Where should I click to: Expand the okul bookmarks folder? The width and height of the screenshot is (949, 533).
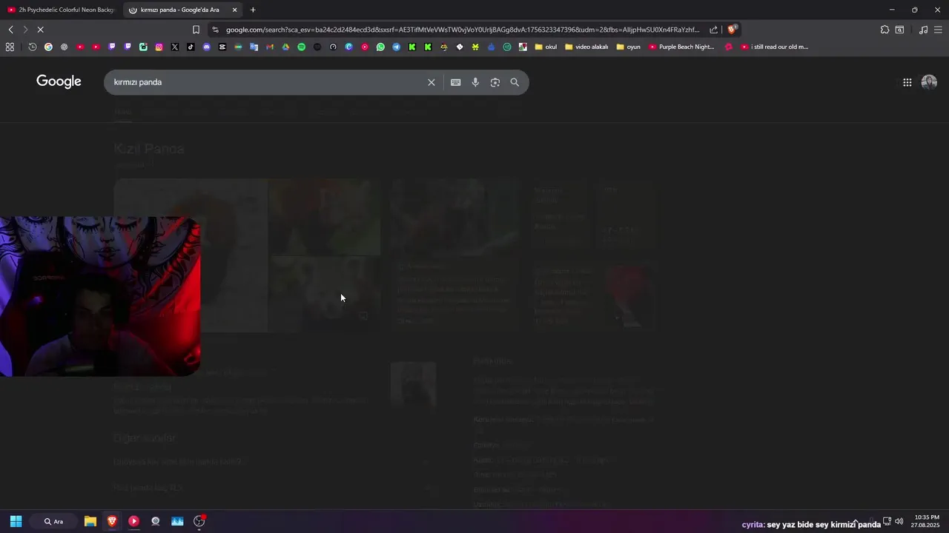coord(545,47)
